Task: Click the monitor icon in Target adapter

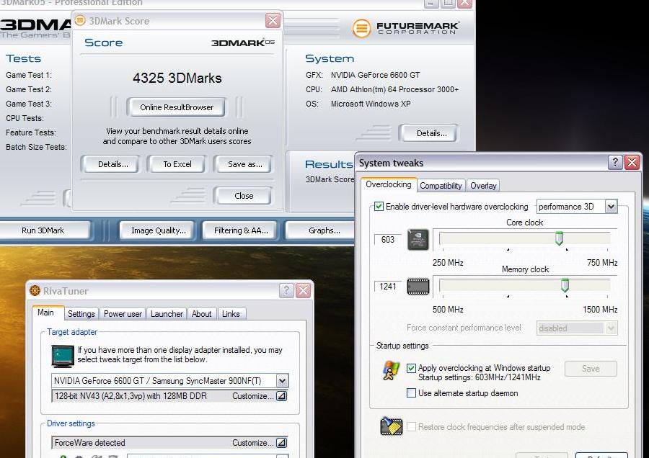Action: pos(63,356)
